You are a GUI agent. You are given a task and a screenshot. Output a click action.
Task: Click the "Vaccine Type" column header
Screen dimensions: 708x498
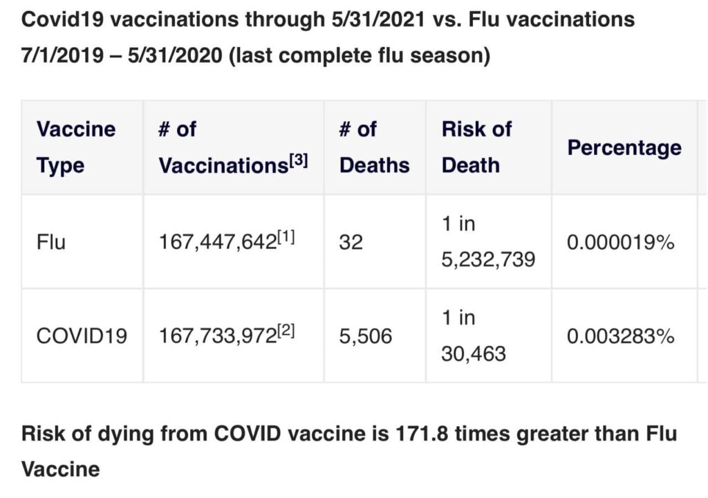coord(76,147)
